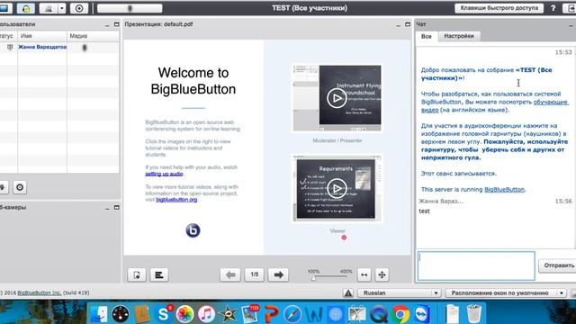Click the 15:56 message timestamp
Screen dimensions: 576x324
pyautogui.click(x=563, y=202)
